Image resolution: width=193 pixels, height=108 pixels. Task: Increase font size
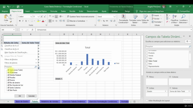click(42, 16)
